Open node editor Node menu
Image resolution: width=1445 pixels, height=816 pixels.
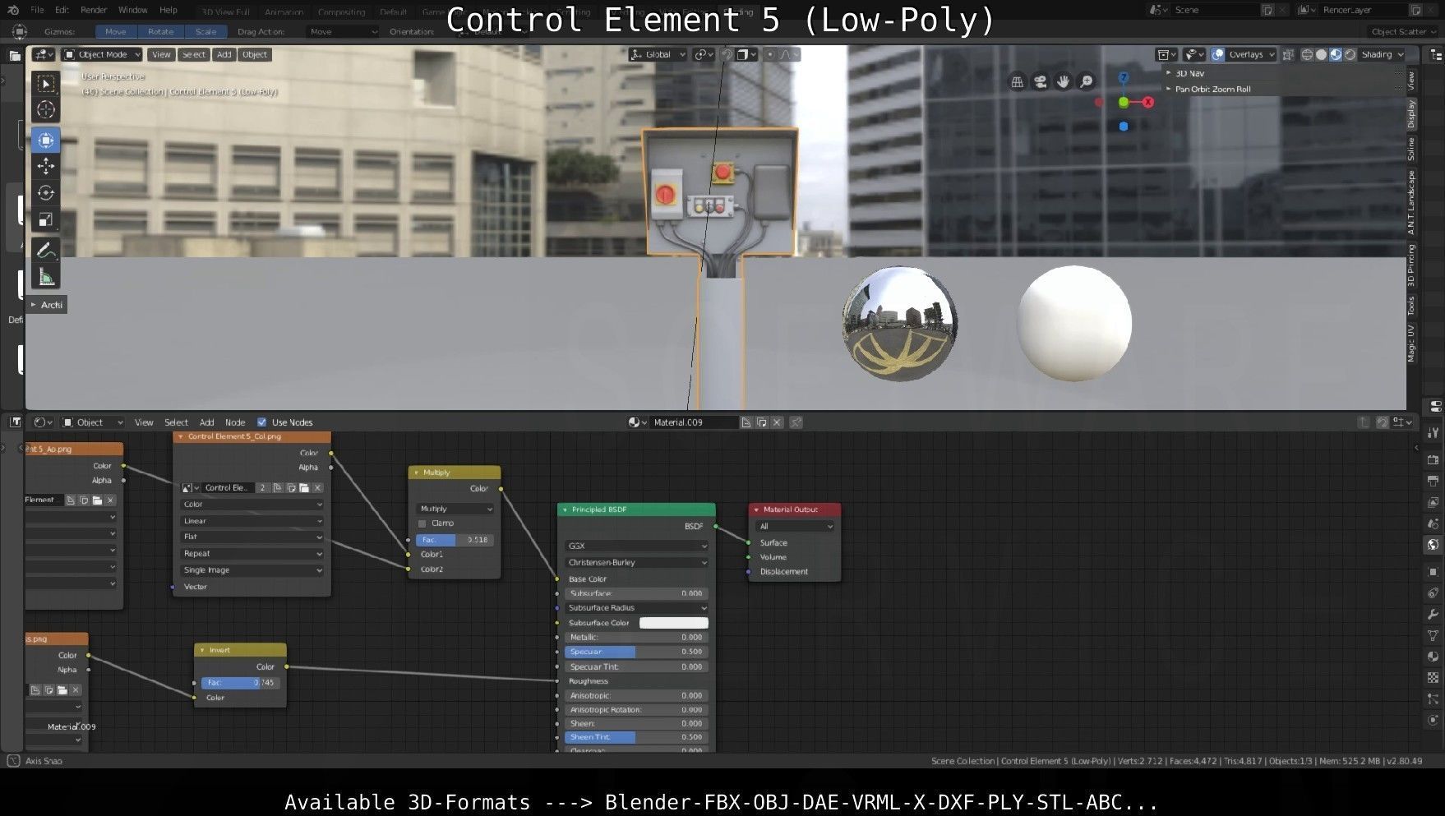(235, 422)
